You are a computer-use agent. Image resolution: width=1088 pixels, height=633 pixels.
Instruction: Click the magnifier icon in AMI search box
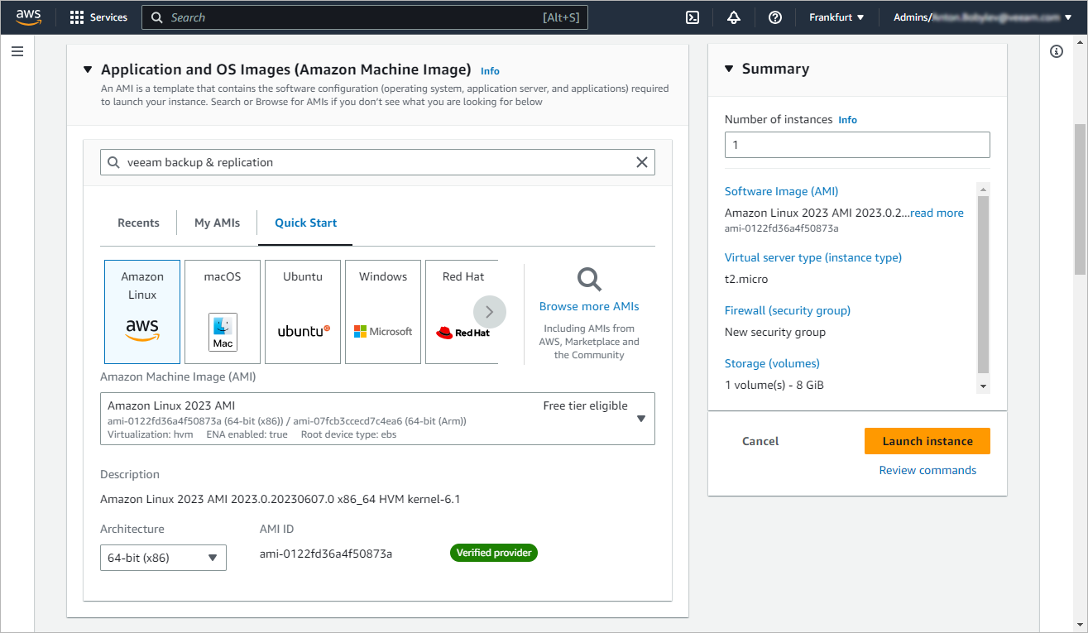tap(113, 162)
